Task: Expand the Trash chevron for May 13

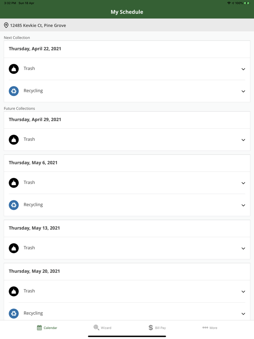Action: 243,248
